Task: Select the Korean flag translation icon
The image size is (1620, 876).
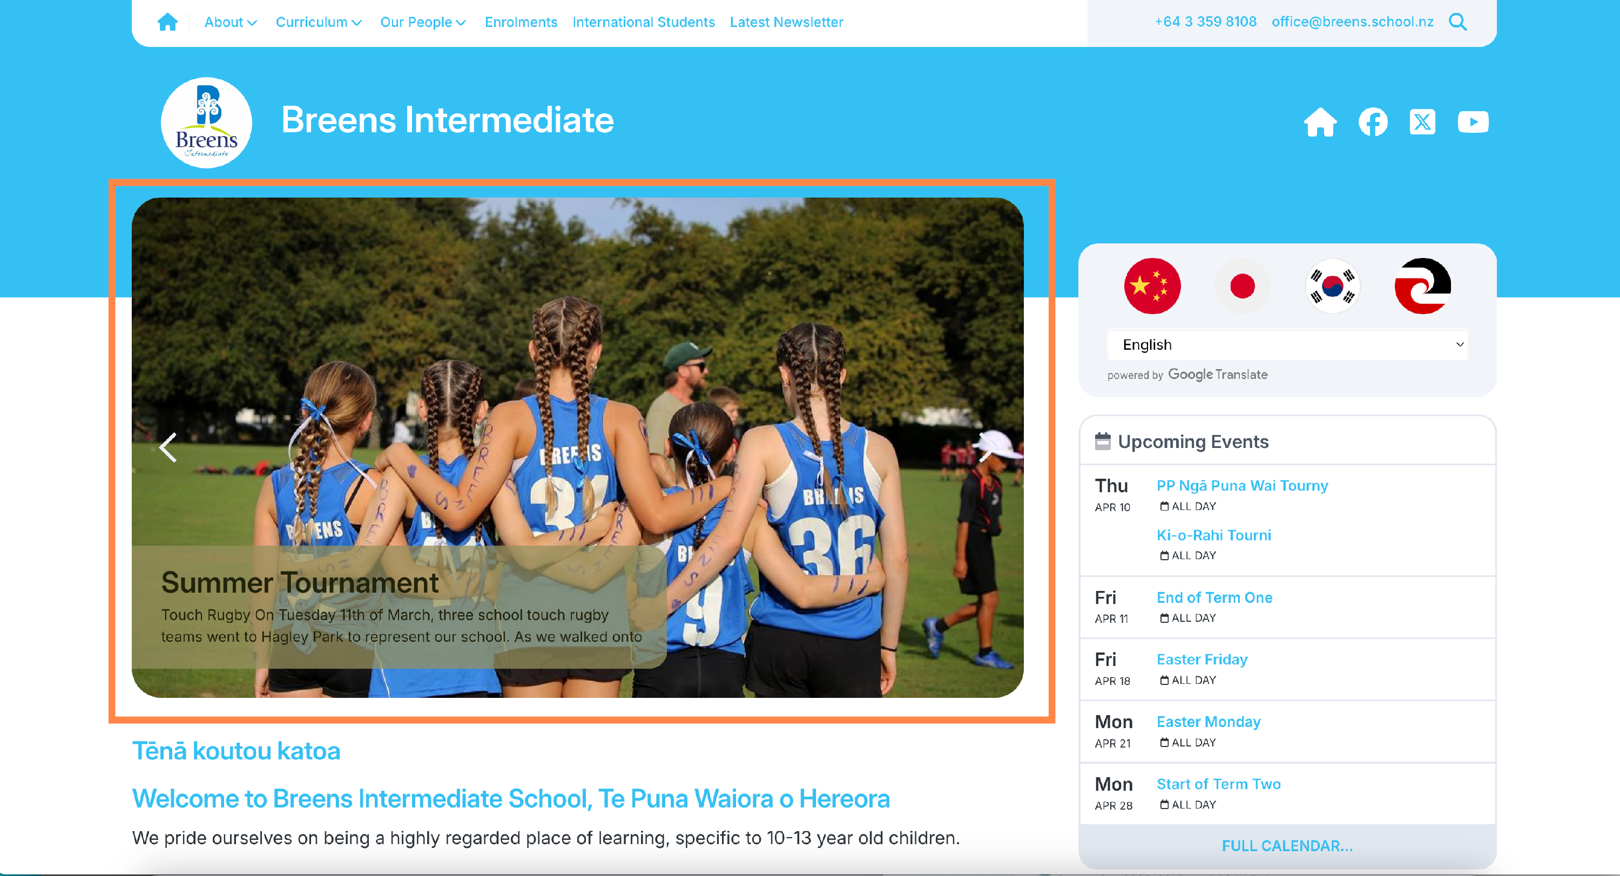Action: [1332, 286]
